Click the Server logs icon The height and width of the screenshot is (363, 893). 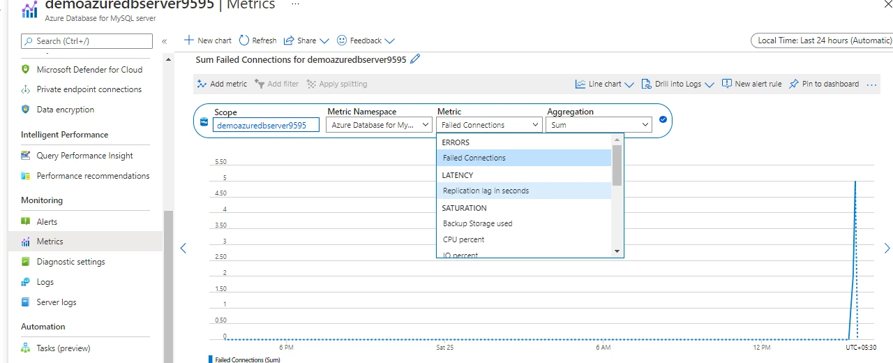coord(26,302)
